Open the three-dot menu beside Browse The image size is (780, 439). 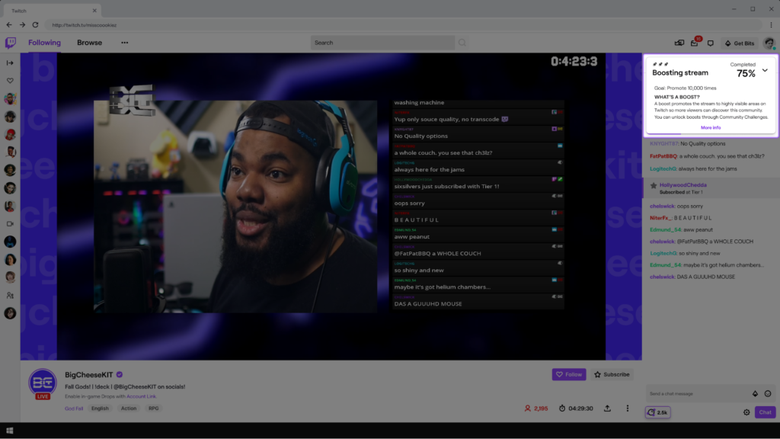[124, 43]
